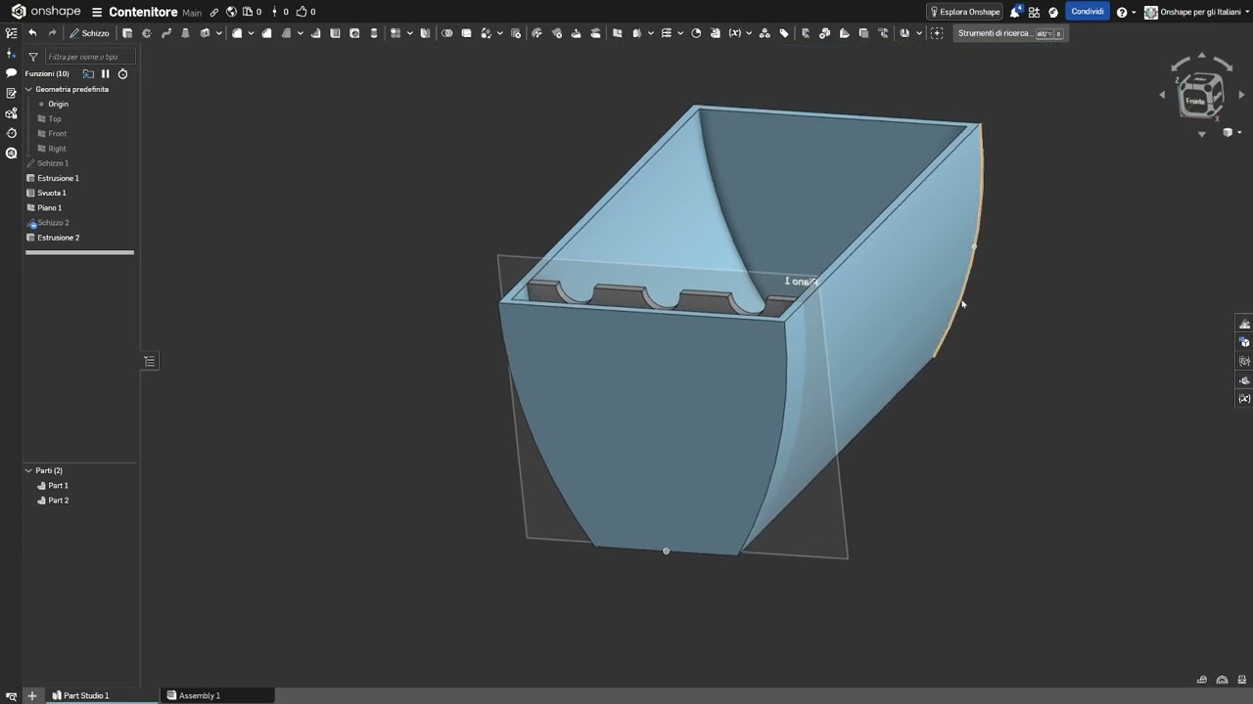Start a new Schizzo sketch
The width and height of the screenshot is (1253, 704).
pyautogui.click(x=89, y=33)
